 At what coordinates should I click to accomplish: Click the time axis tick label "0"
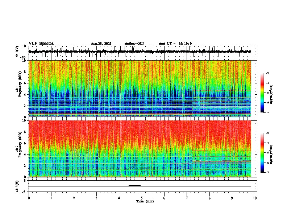click(29, 198)
